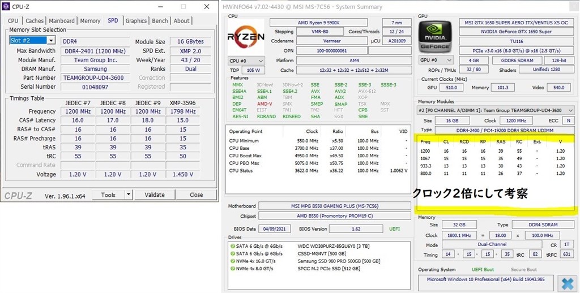Click the GPU chip field TU116
580x293 pixels.
tap(516, 41)
